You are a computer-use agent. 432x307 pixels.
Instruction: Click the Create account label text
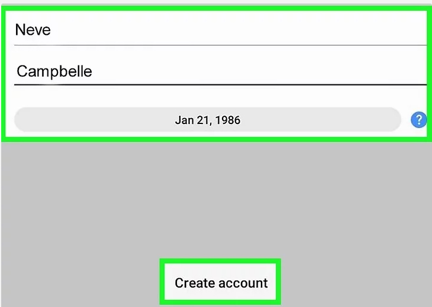point(221,283)
